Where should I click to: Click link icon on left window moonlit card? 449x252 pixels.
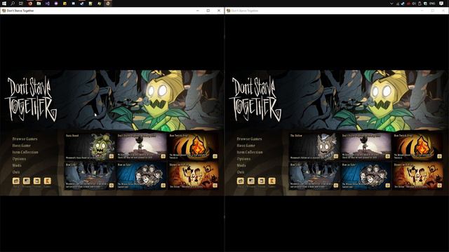tap(163, 156)
